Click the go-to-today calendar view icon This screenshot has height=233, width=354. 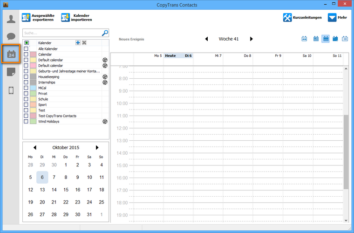(x=304, y=39)
